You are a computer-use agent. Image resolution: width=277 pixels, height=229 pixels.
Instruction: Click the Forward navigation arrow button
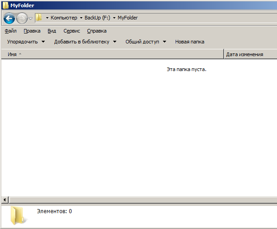pyautogui.click(x=22, y=19)
